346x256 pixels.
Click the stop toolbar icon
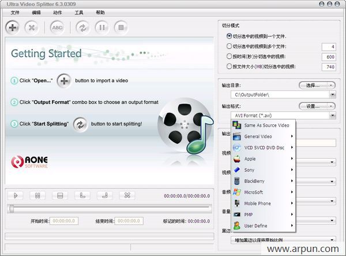pyautogui.click(x=121, y=28)
